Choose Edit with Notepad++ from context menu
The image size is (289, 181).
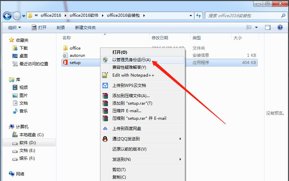(x=133, y=75)
